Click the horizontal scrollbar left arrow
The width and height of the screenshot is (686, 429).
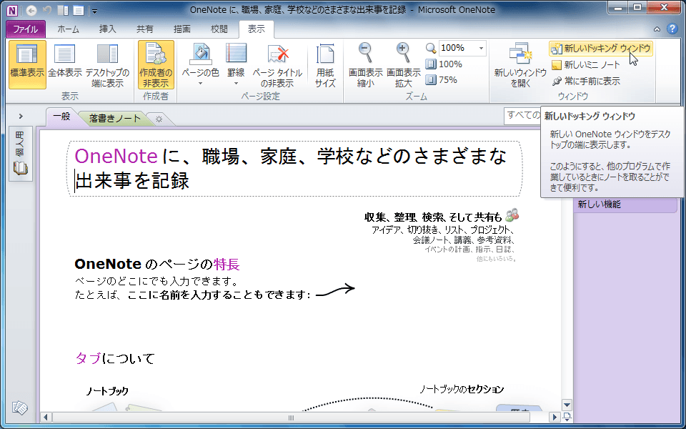coord(46,418)
